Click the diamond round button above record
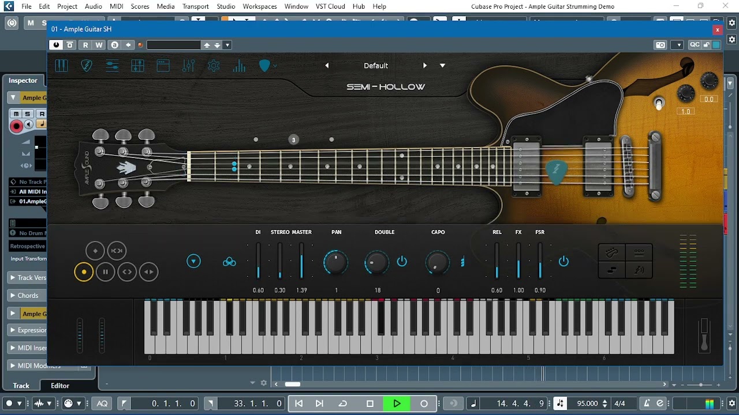The height and width of the screenshot is (415, 739). pyautogui.click(x=95, y=251)
